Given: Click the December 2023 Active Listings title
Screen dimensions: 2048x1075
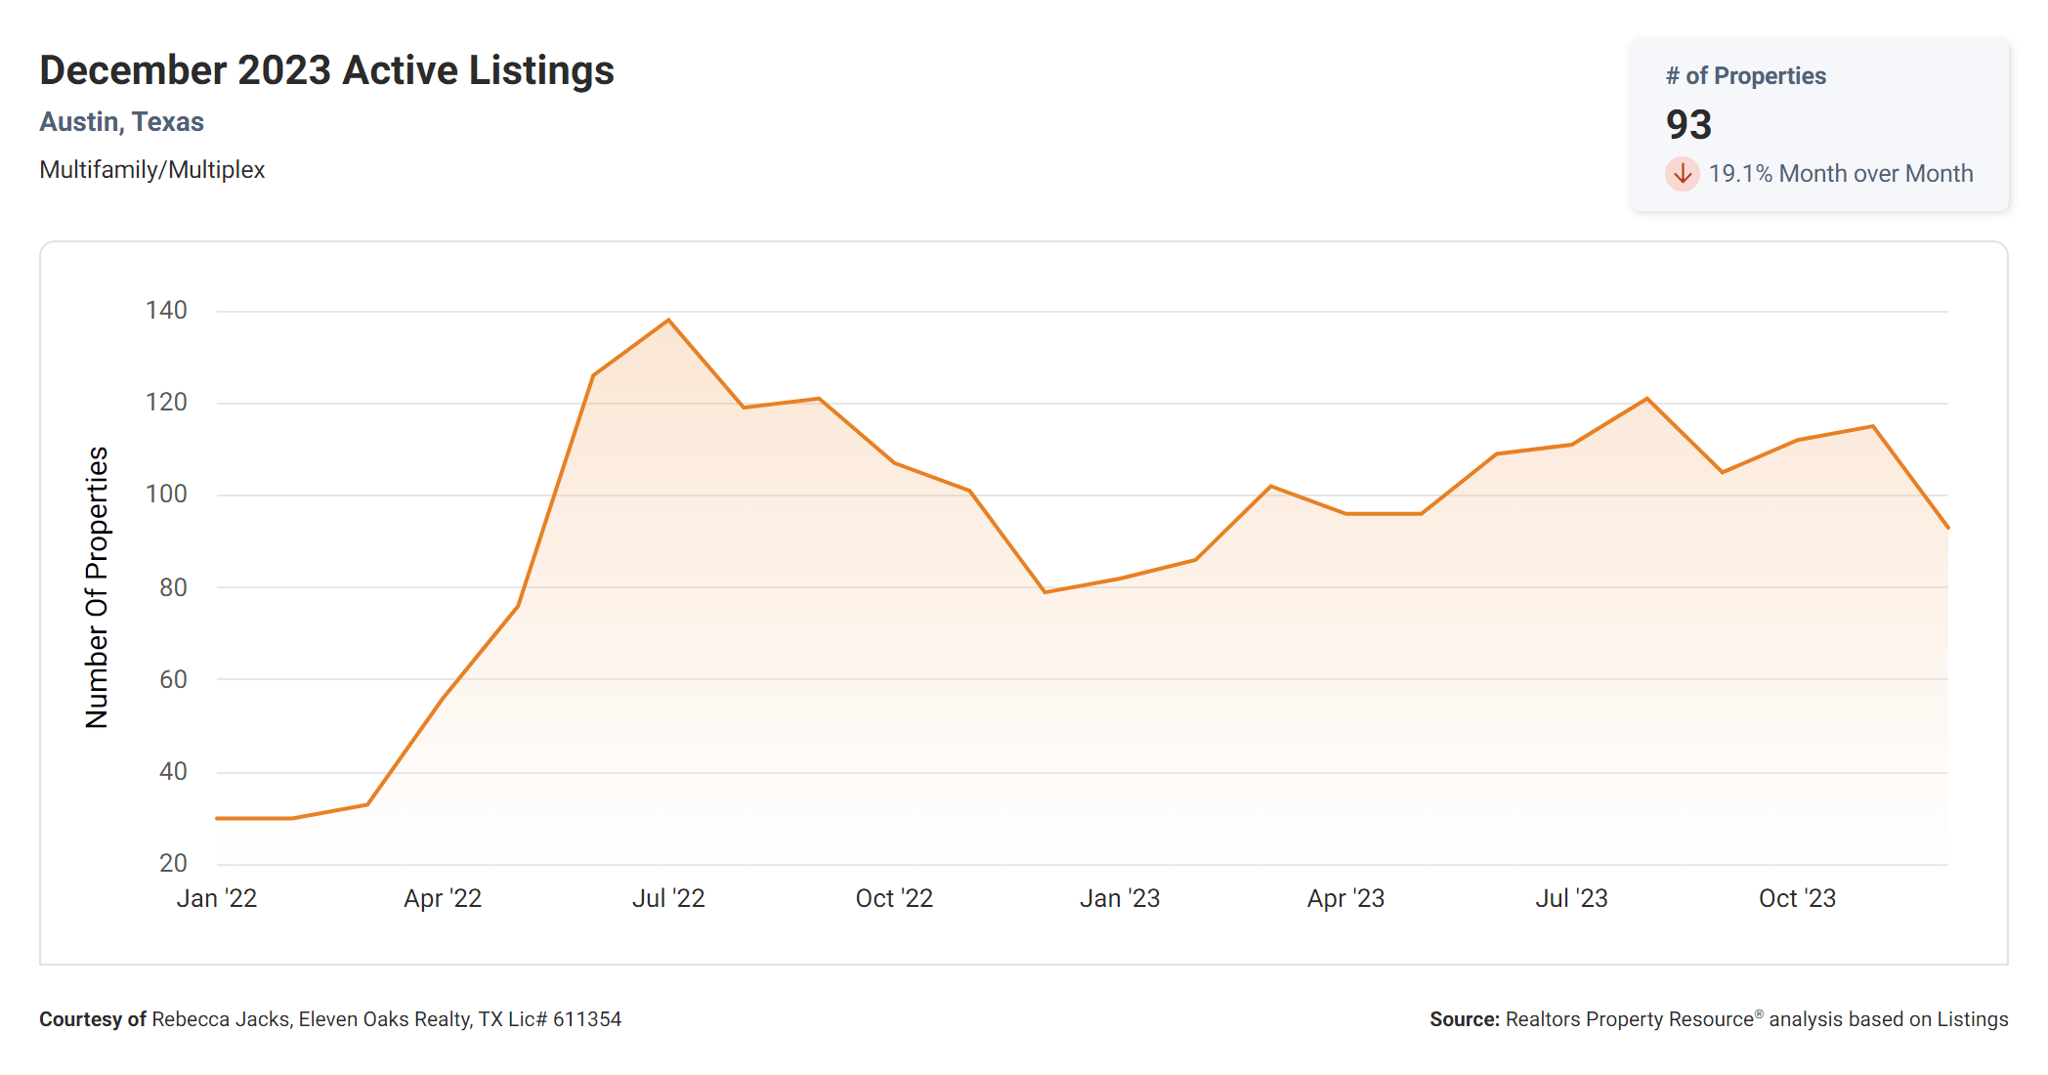Looking at the screenshot, I should click(x=326, y=70).
